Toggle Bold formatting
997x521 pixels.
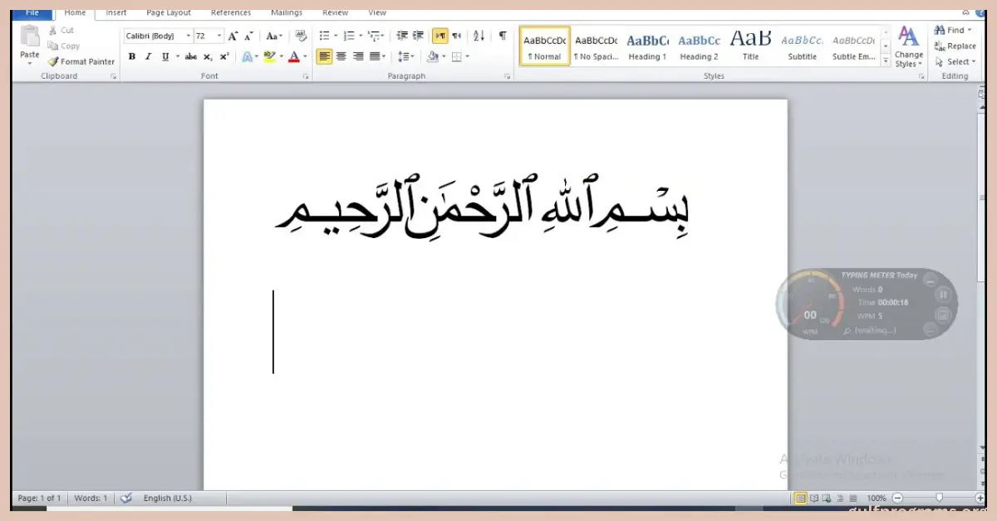tap(132, 56)
